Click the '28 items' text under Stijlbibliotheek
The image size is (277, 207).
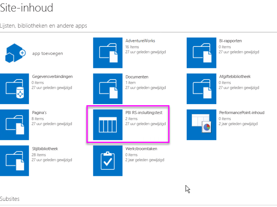click(38, 155)
